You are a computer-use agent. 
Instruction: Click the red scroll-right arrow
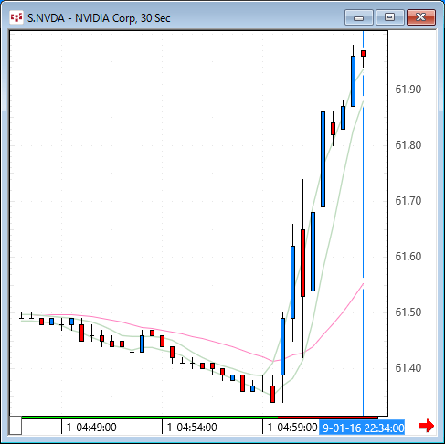pyautogui.click(x=427, y=426)
